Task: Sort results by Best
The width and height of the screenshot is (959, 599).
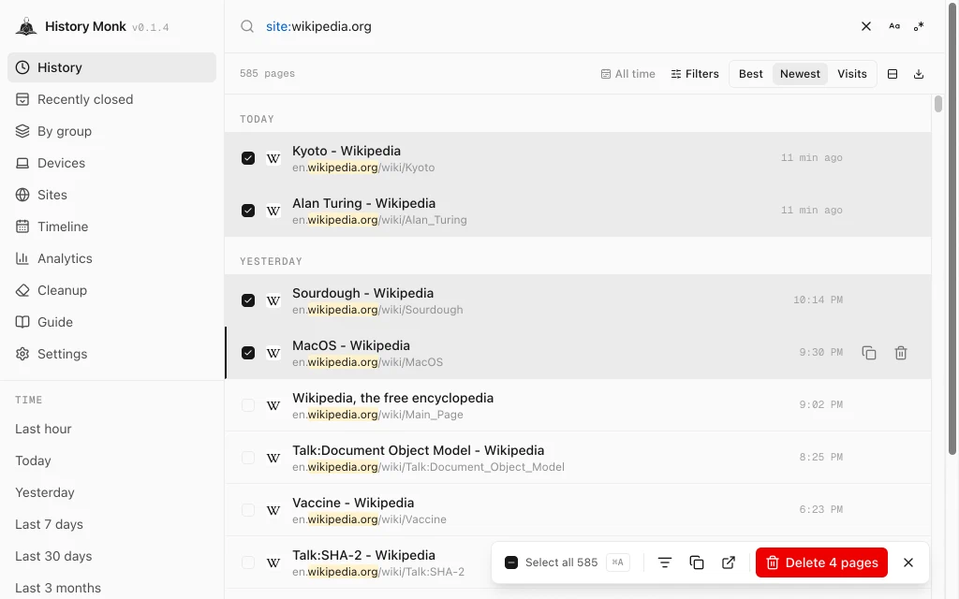Action: point(750,74)
